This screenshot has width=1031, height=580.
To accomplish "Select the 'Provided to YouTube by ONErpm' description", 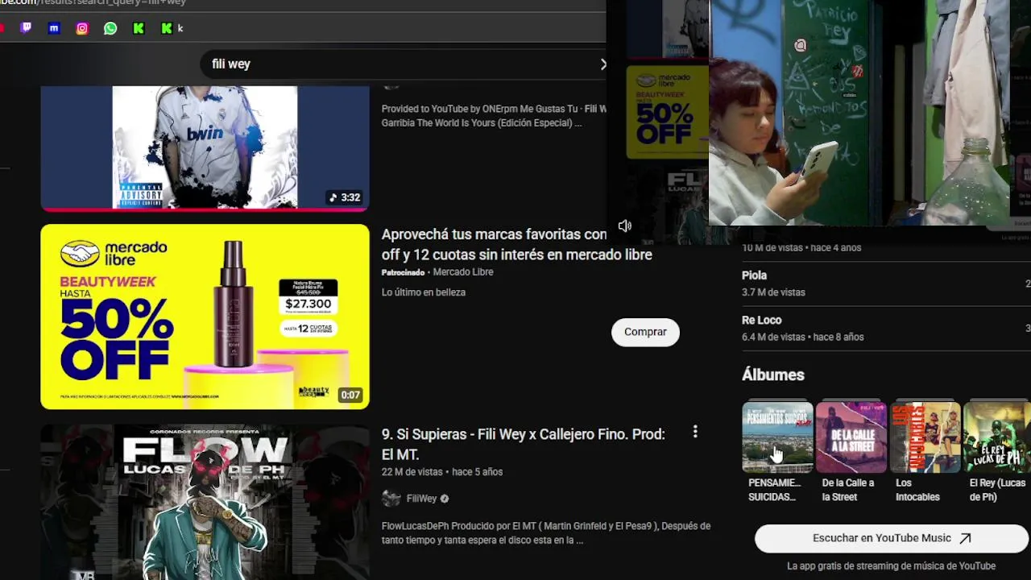I will [493, 116].
